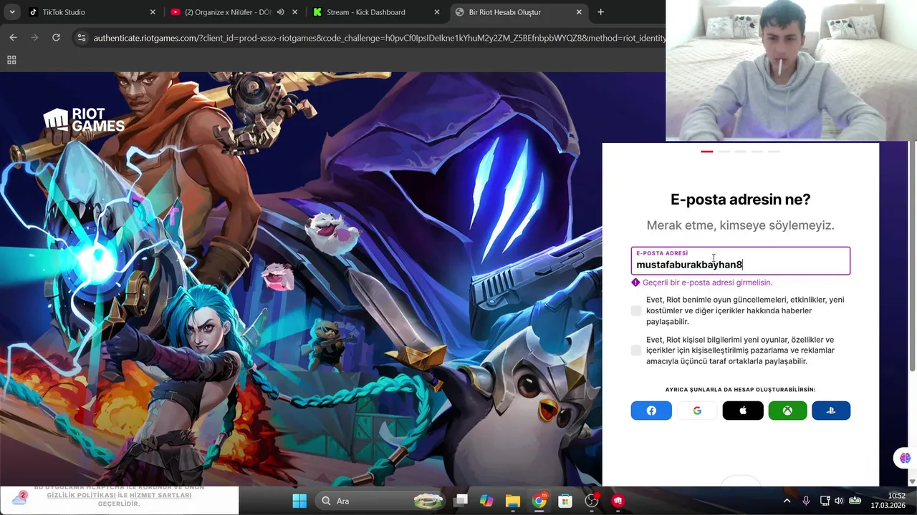This screenshot has width=917, height=515.
Task: Open the network tray icon
Action: [x=825, y=501]
